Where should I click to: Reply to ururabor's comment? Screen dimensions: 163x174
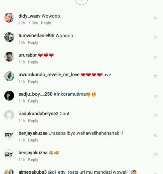click(x=33, y=62)
